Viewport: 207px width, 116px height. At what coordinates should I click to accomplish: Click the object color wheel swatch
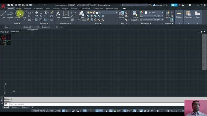[141, 13]
